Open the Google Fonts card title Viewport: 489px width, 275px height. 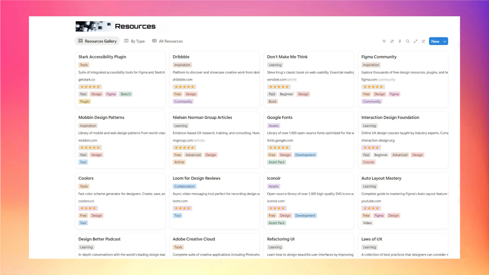280,117
